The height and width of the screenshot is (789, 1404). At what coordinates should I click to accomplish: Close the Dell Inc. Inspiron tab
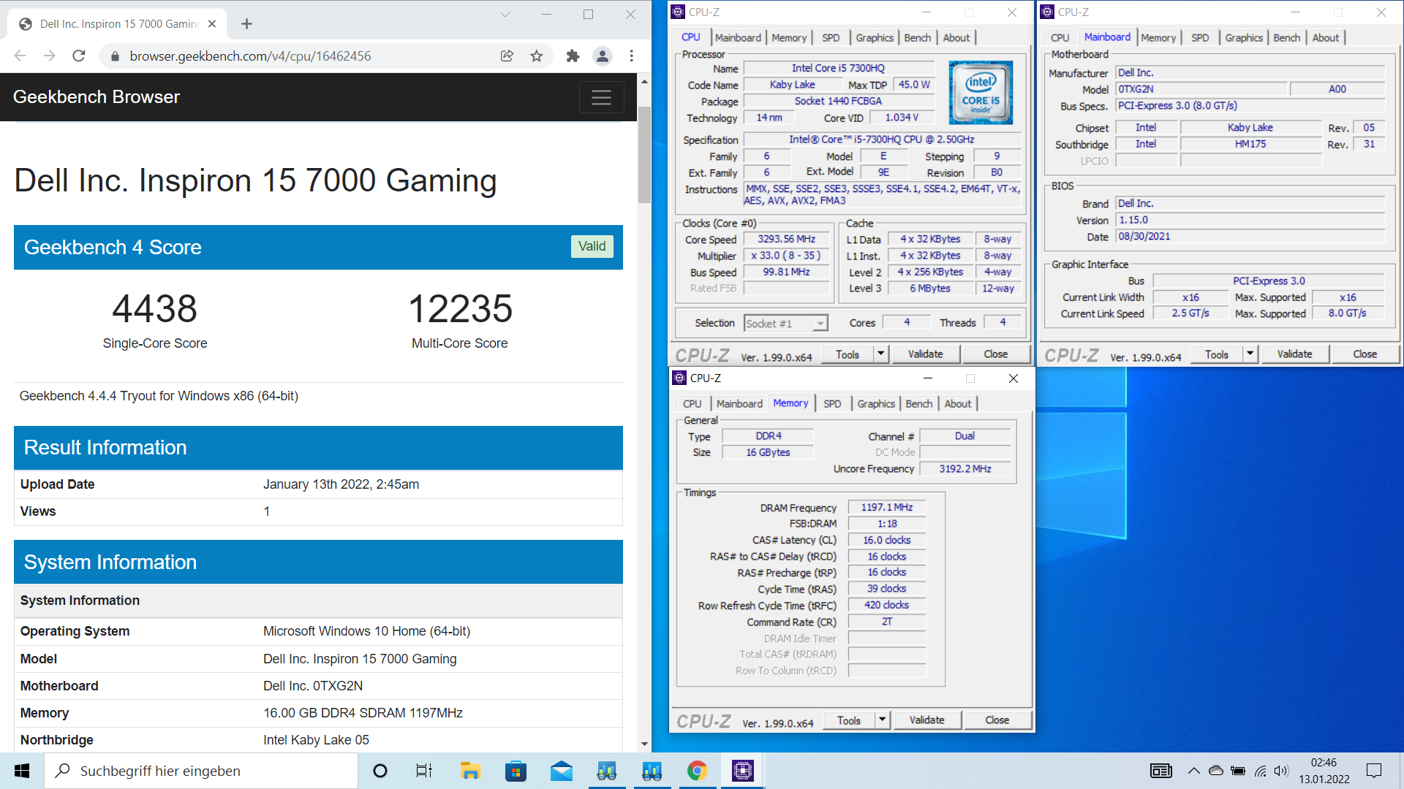coord(212,24)
